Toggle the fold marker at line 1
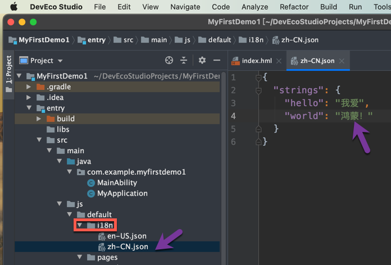 coord(258,77)
